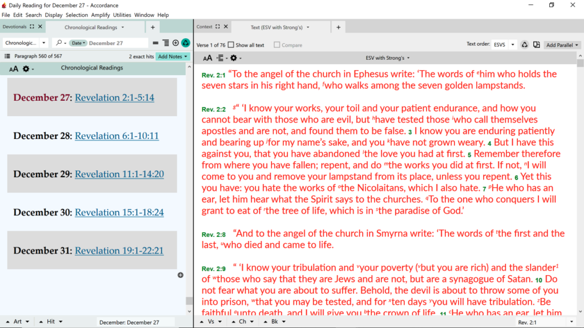Click the indented lines icon beside the search field
This screenshot has height=328, width=584.
coord(166,43)
